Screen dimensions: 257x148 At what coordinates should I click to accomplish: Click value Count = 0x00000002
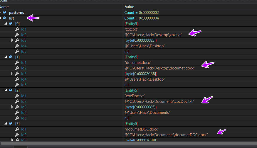click(x=142, y=13)
